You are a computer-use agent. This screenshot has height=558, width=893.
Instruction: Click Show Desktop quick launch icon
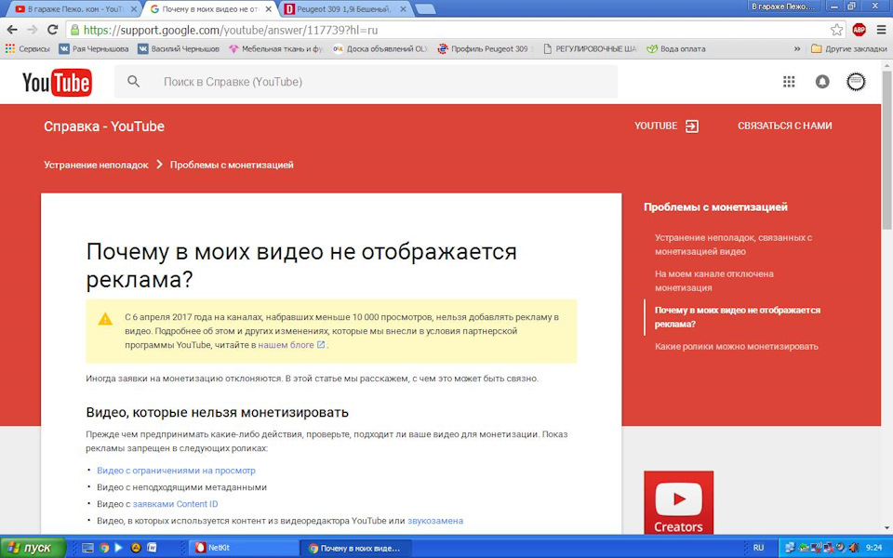click(x=87, y=548)
